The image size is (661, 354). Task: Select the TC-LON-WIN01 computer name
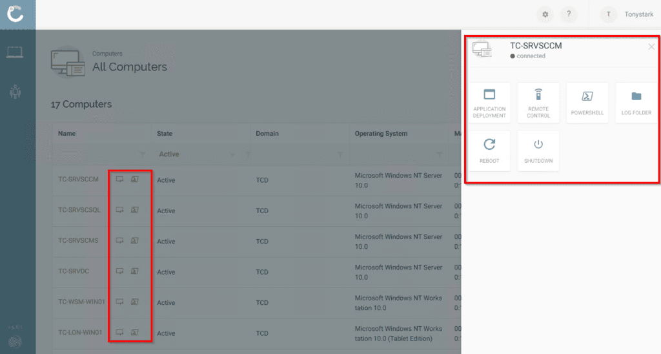click(x=80, y=333)
